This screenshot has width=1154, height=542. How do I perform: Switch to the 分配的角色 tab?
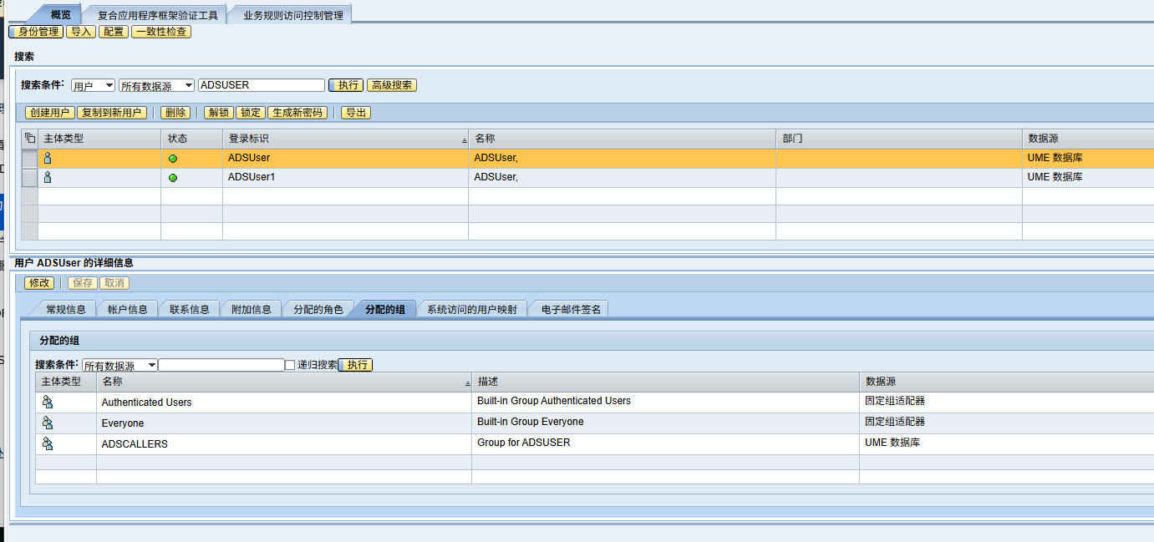tap(318, 309)
